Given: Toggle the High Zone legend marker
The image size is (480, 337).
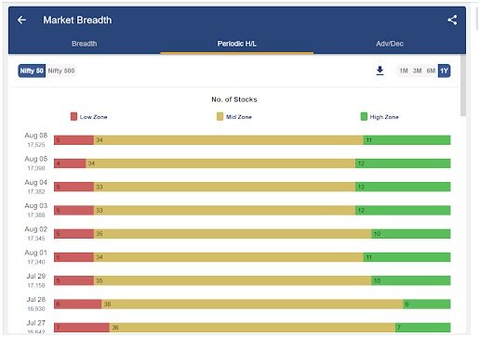Looking at the screenshot, I should pos(364,117).
